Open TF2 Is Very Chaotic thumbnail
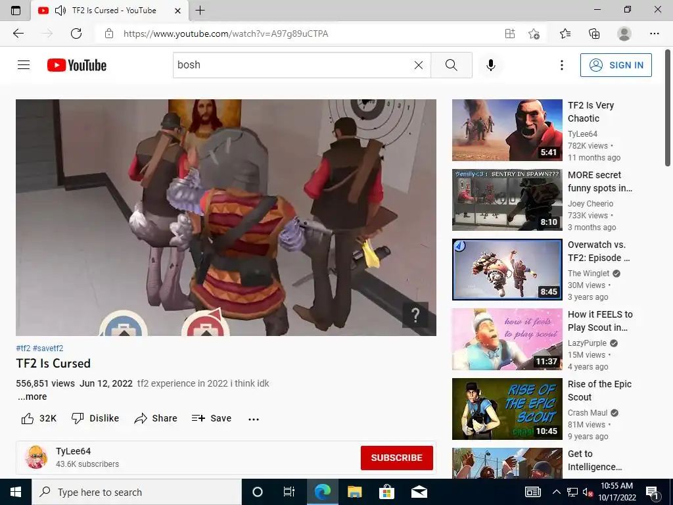 click(507, 130)
